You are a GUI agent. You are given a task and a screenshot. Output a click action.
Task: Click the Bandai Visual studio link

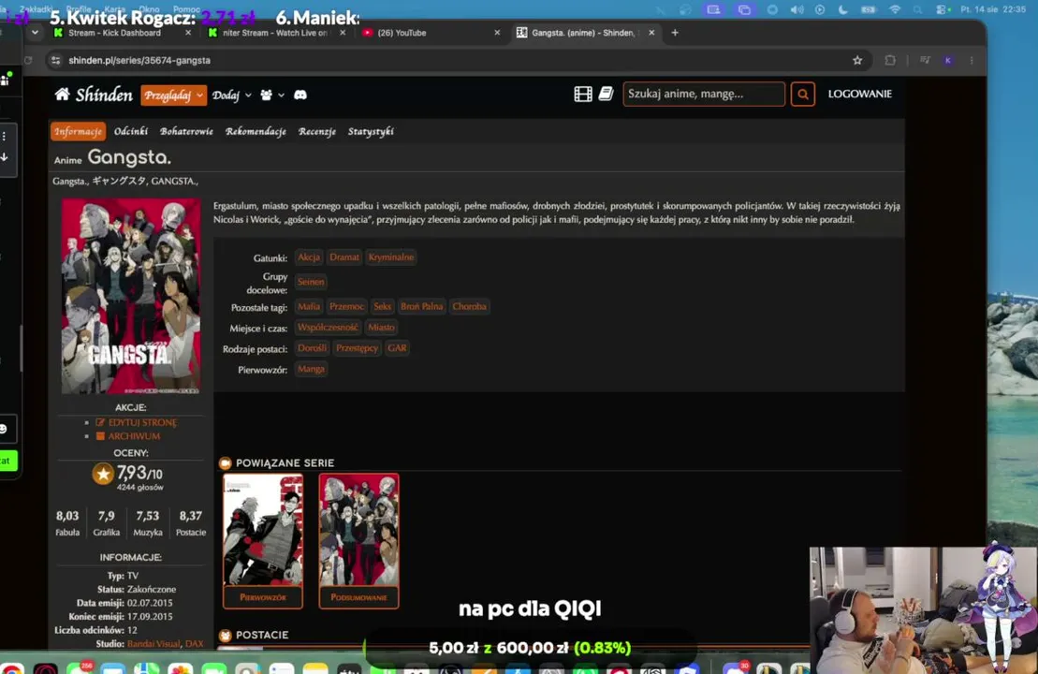154,643
